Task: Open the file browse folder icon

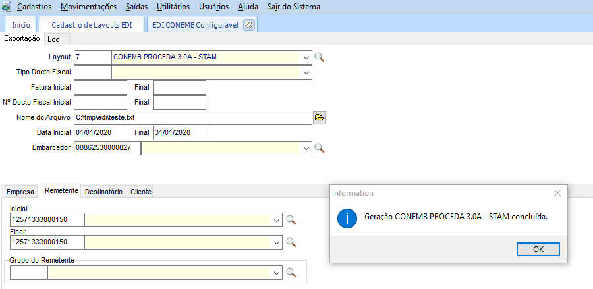Action: point(320,118)
